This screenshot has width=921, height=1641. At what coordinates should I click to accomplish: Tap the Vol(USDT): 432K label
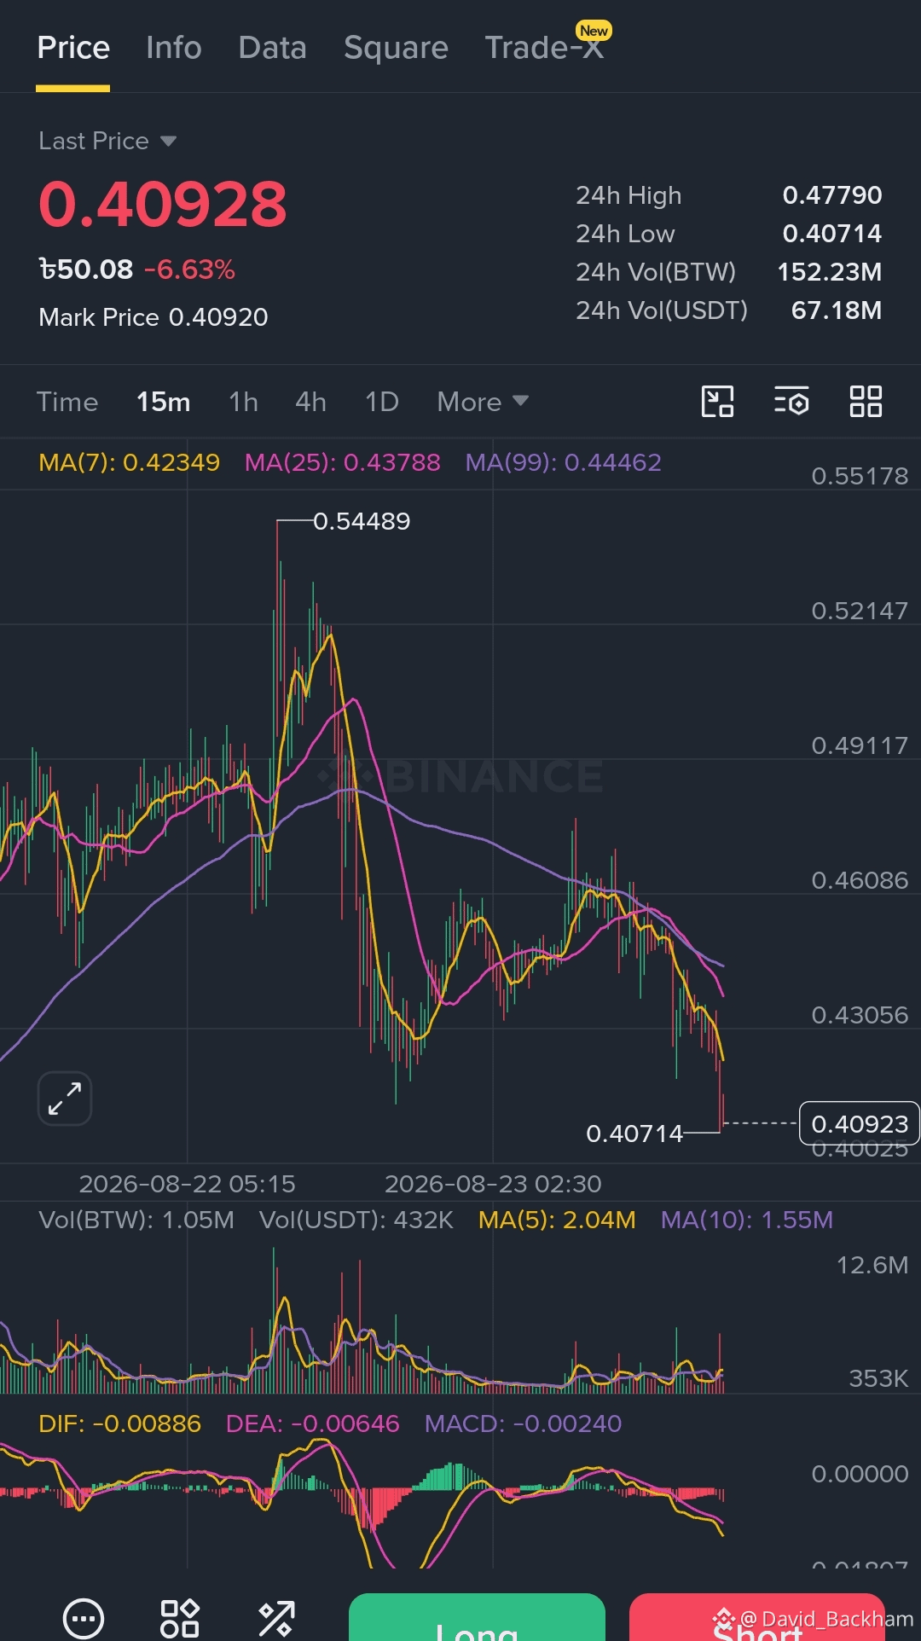tap(356, 1220)
